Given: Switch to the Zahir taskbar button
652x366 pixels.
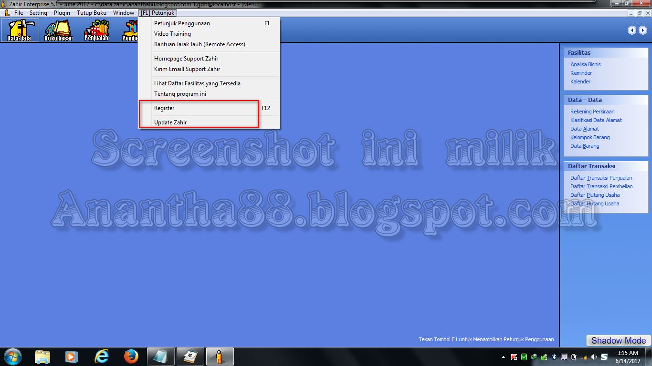Looking at the screenshot, I should tap(220, 356).
